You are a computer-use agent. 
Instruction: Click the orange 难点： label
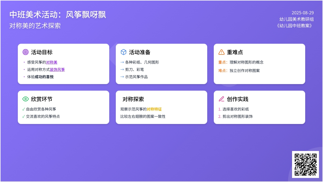pos(223,71)
